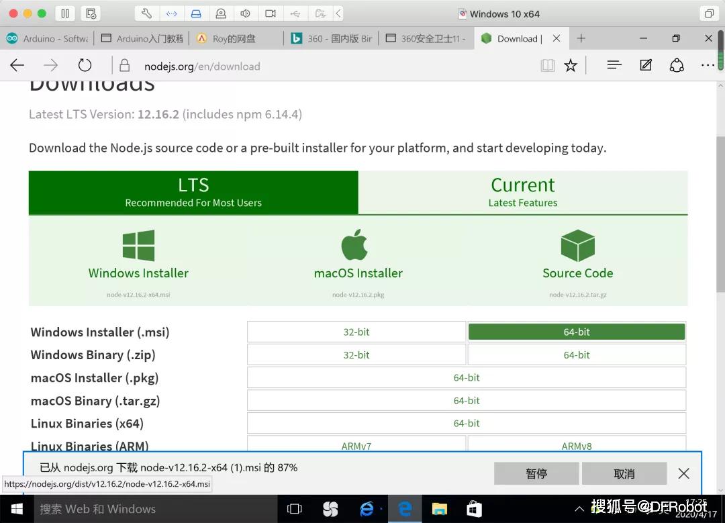This screenshot has width=725, height=523.
Task: Switch to the 360安全卫士11 tab
Action: (x=426, y=38)
